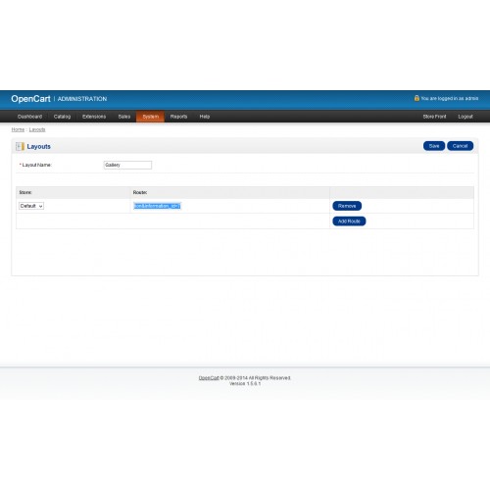Image resolution: width=490 pixels, height=490 pixels.
Task: Open the Reports menu
Action: point(178,117)
